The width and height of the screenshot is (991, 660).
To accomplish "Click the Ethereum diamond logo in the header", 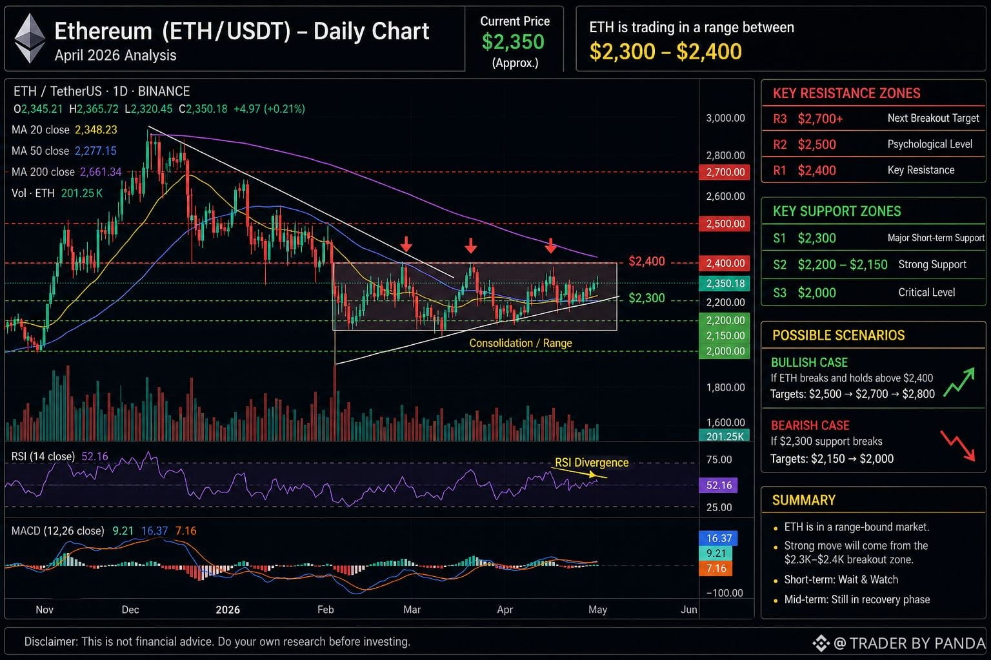I will coord(30,39).
